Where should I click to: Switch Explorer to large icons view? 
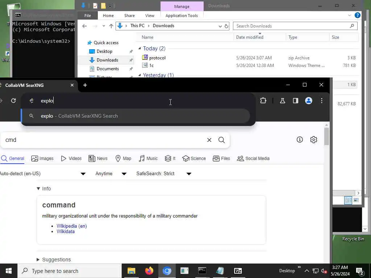point(356,200)
